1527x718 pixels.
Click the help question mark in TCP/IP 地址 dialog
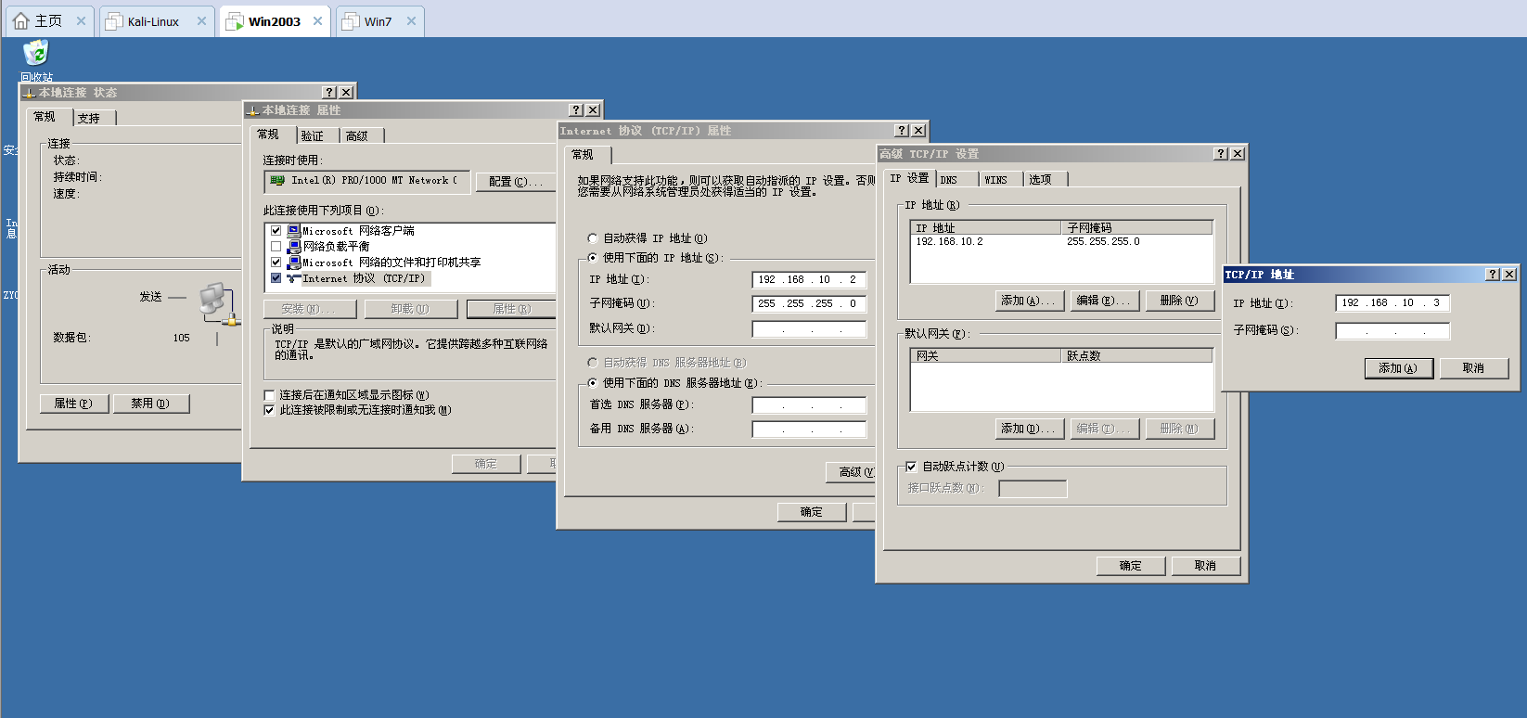(1492, 275)
